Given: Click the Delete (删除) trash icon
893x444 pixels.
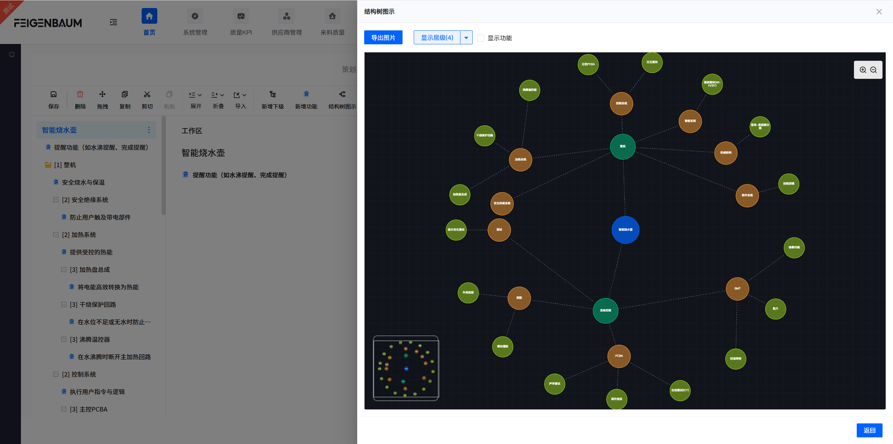Looking at the screenshot, I should (x=80, y=95).
